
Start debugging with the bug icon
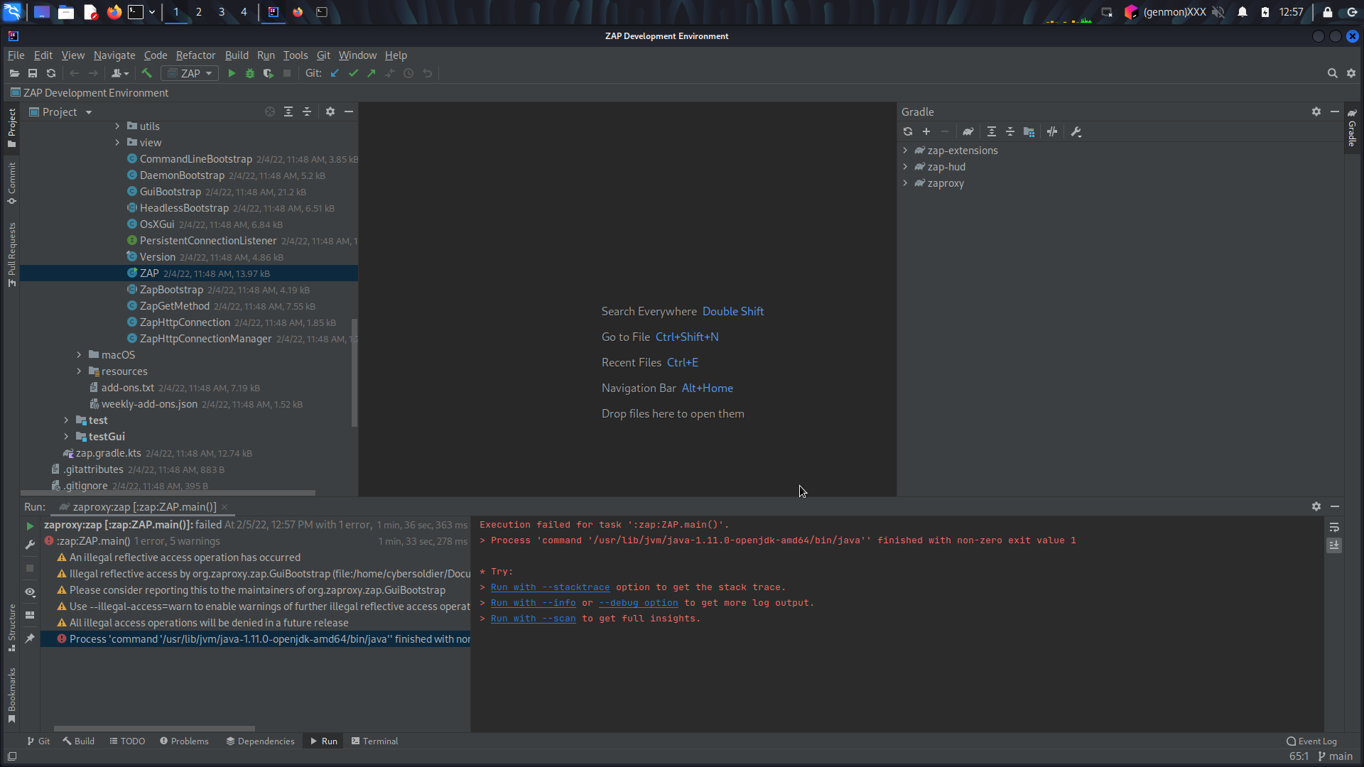(249, 73)
